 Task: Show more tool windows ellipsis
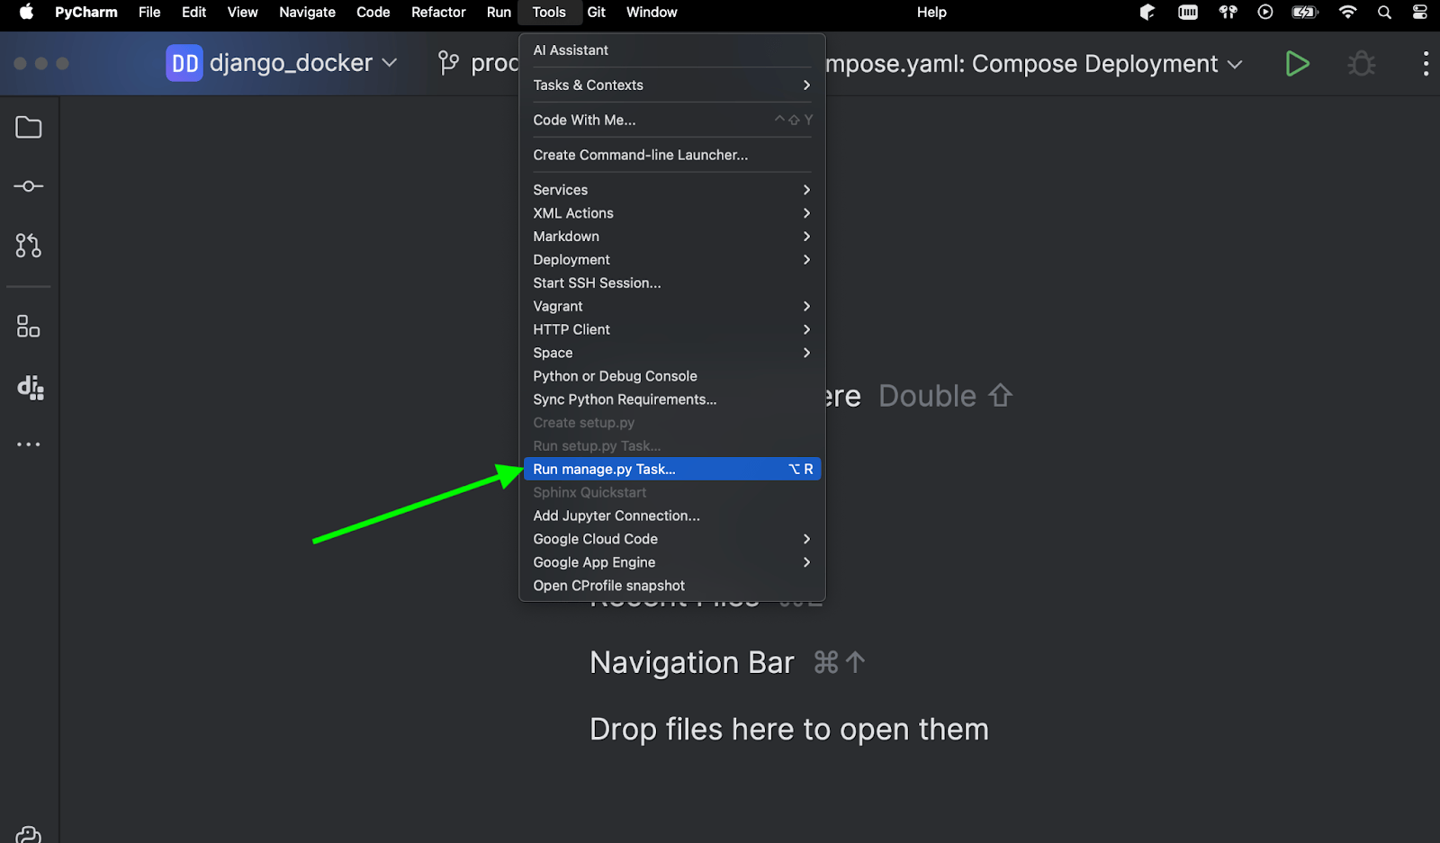(29, 444)
